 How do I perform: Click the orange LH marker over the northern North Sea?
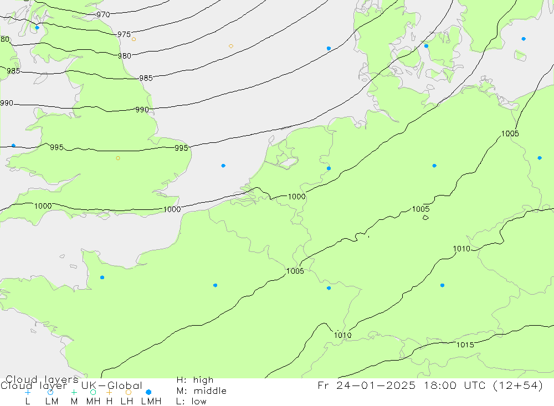pos(230,47)
